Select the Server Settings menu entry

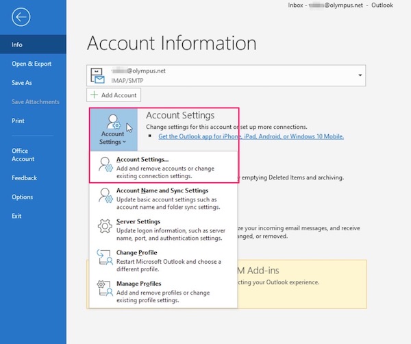pos(163,230)
